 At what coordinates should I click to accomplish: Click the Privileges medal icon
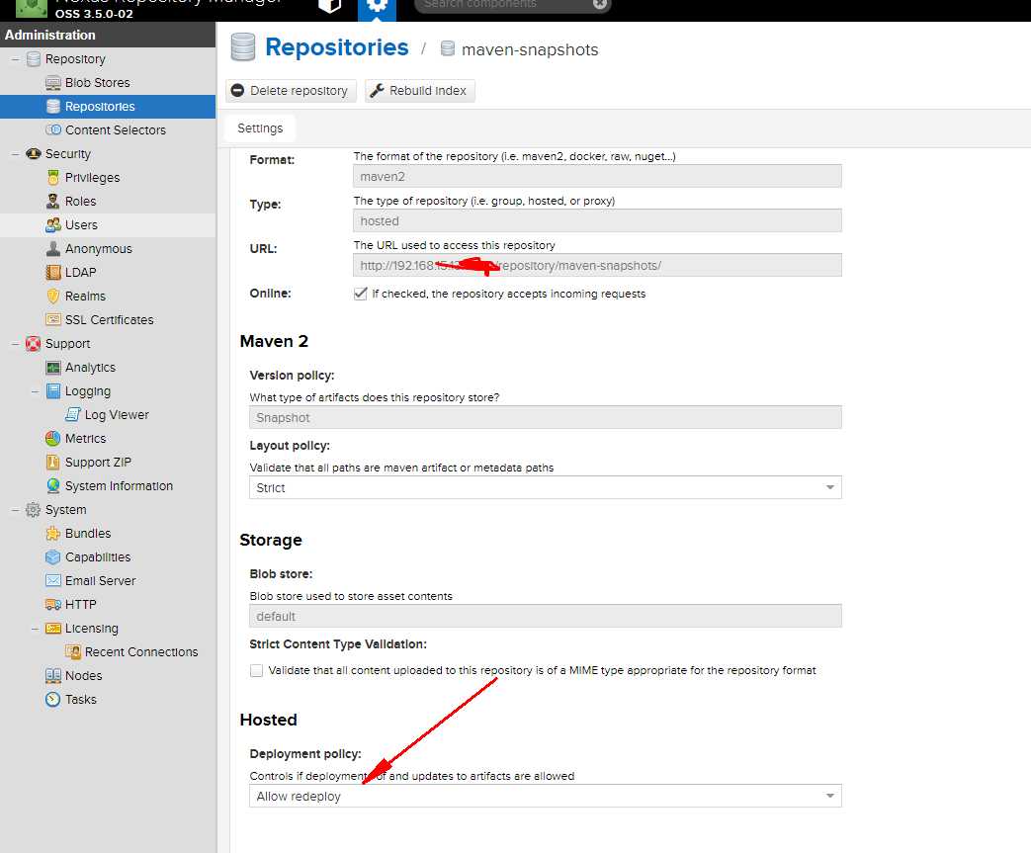pyautogui.click(x=53, y=178)
